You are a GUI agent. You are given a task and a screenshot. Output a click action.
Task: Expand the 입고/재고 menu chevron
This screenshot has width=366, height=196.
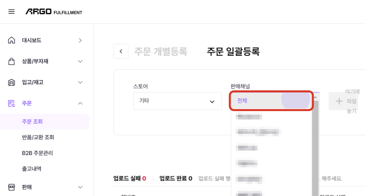tap(80, 82)
